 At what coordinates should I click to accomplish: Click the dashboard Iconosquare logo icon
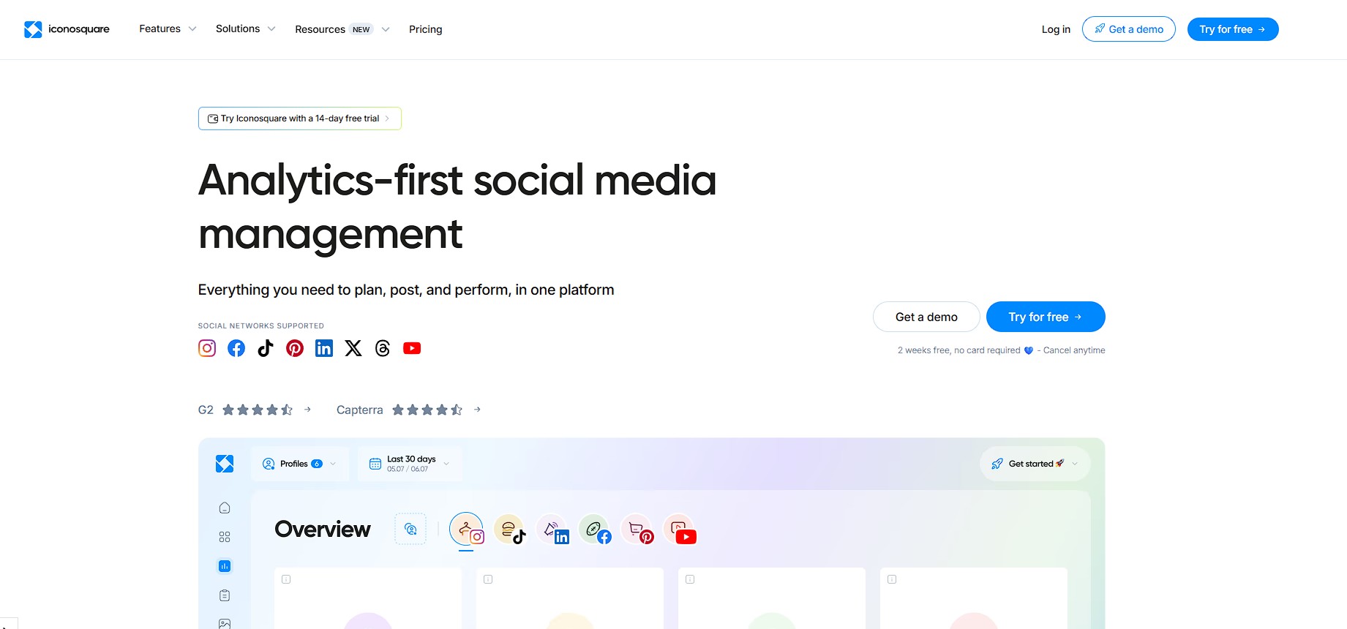pos(225,464)
